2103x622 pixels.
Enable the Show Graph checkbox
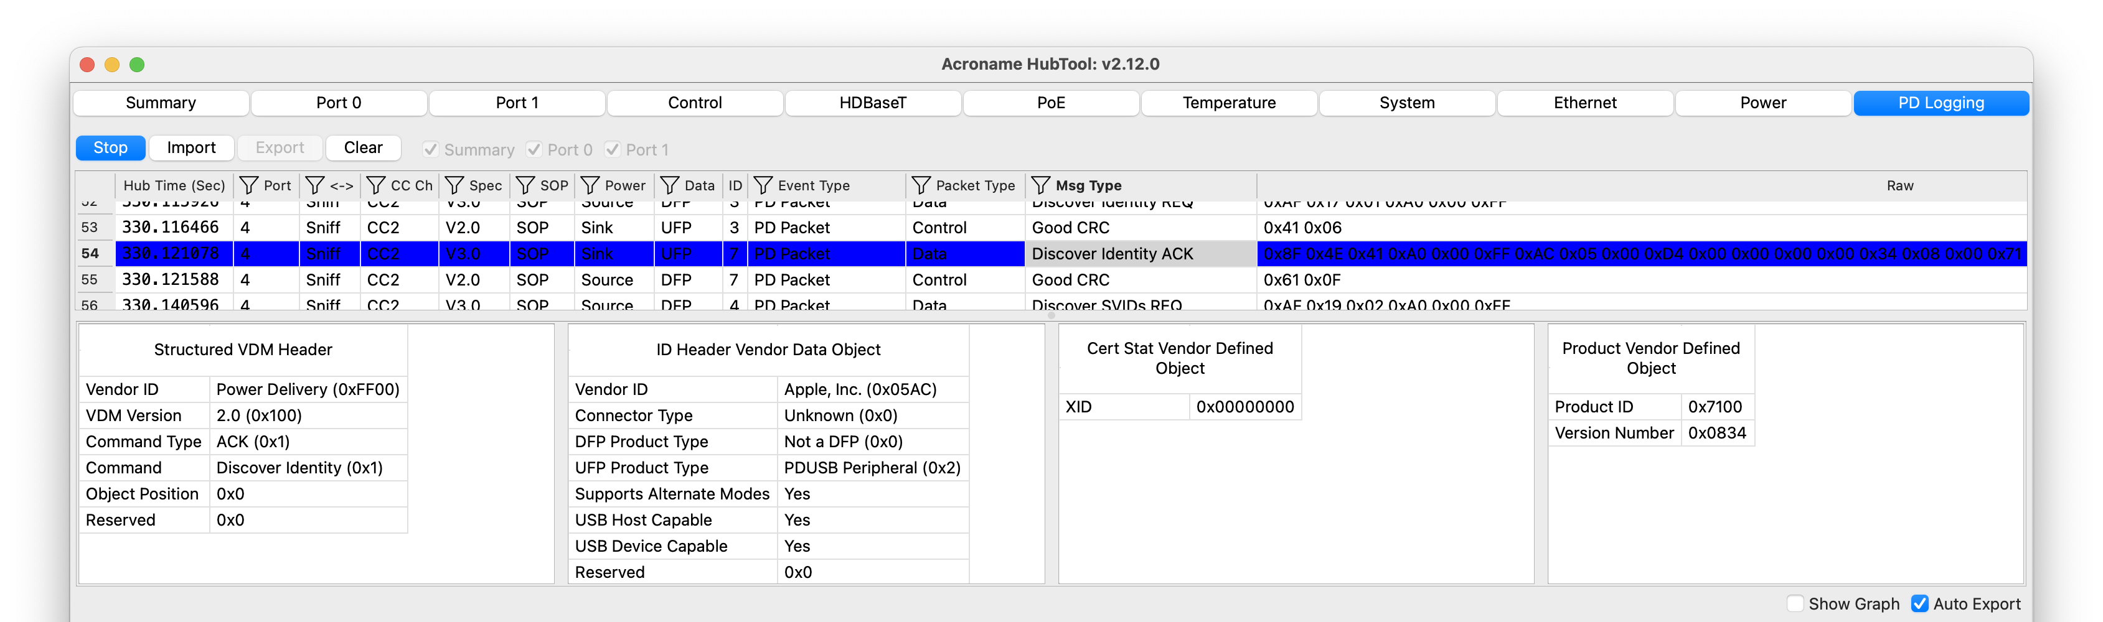[1795, 603]
